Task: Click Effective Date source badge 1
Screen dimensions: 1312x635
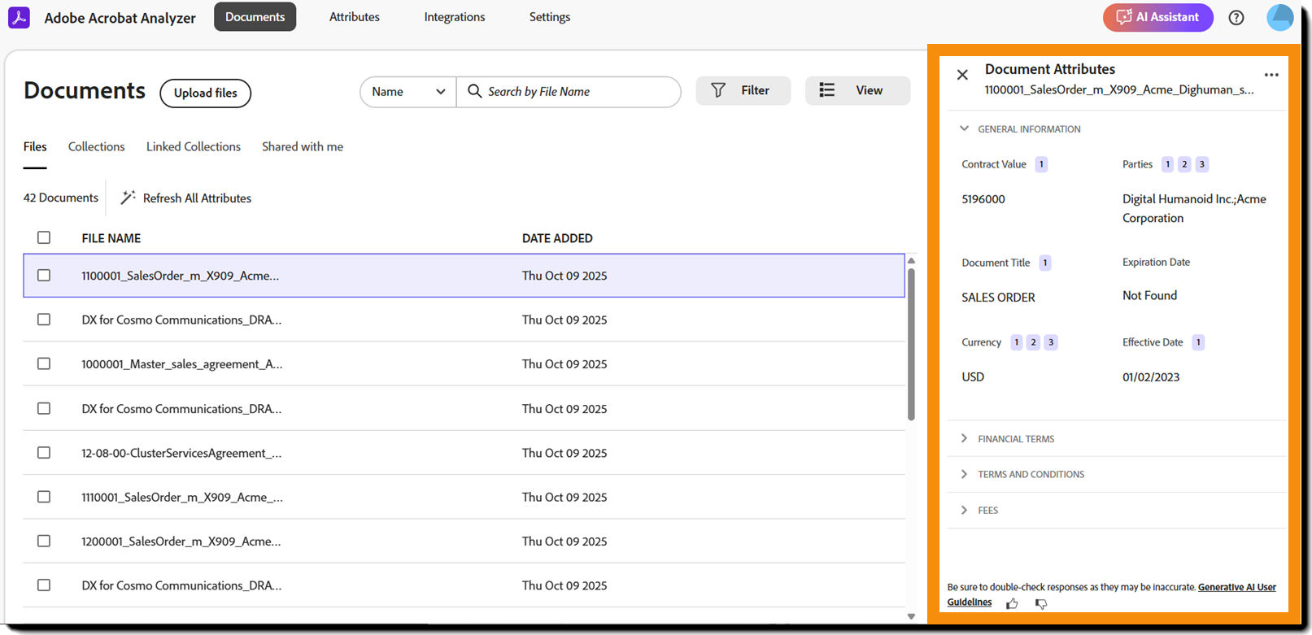Action: pos(1198,342)
